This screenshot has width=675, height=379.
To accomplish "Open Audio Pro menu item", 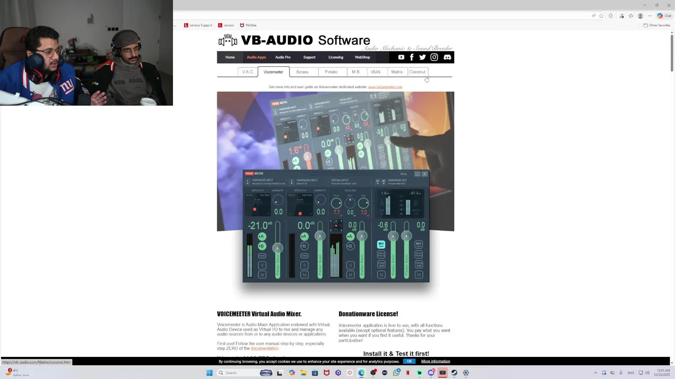I will tap(283, 57).
